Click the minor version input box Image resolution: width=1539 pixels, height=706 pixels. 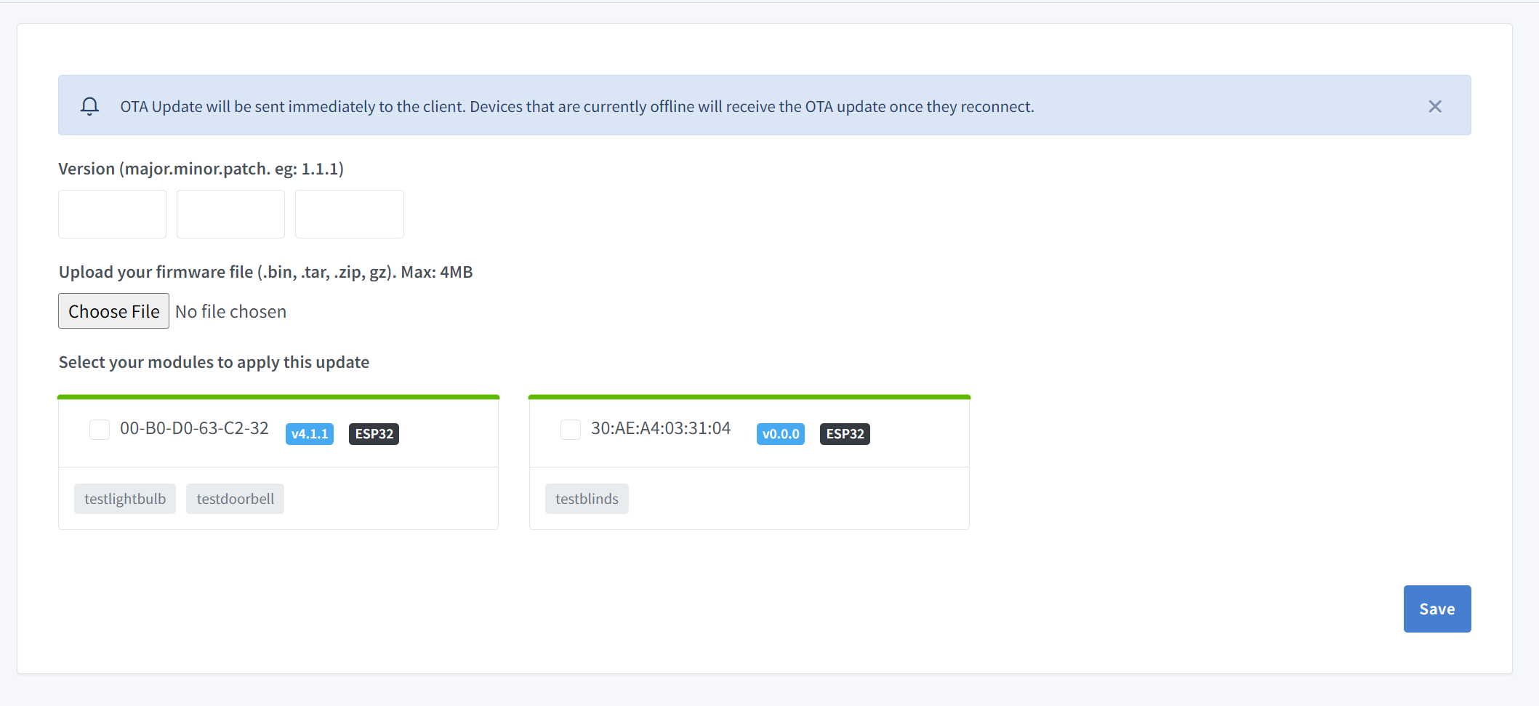tap(230, 214)
